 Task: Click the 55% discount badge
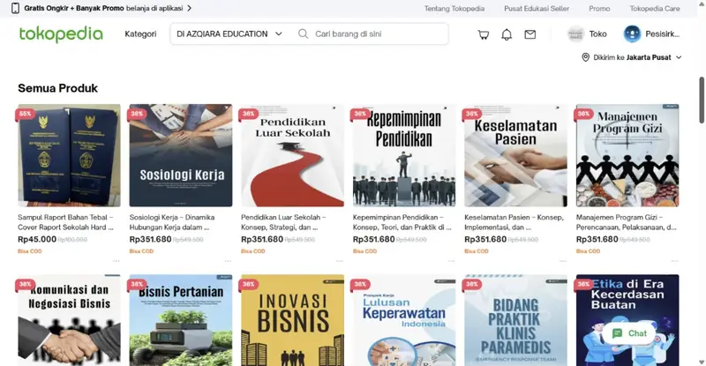click(x=26, y=114)
